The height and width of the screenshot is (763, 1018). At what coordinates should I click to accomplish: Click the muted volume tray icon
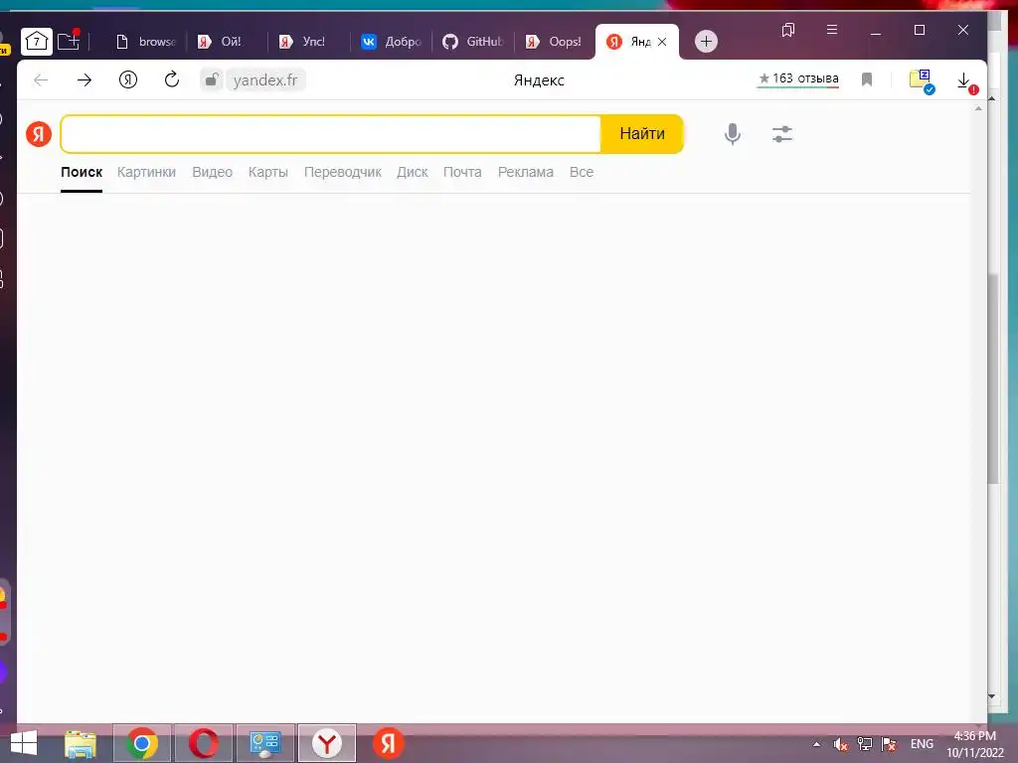[841, 744]
